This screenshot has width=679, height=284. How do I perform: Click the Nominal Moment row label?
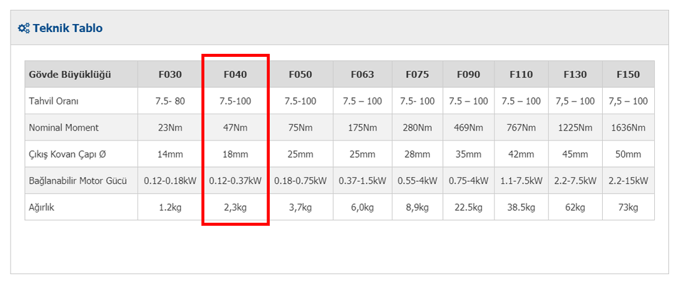point(64,128)
